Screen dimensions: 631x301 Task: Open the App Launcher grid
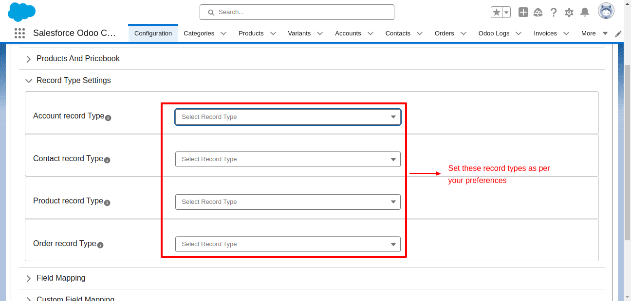(19, 33)
